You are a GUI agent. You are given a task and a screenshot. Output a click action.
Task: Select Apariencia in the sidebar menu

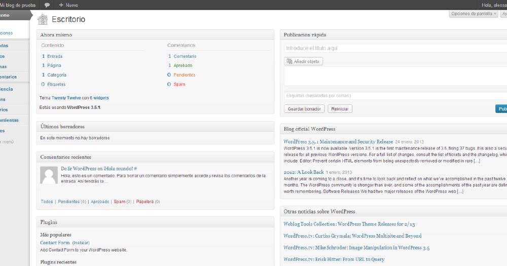click(x=7, y=89)
